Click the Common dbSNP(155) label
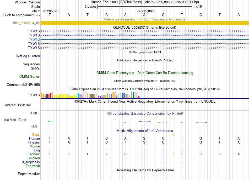 click(23, 84)
